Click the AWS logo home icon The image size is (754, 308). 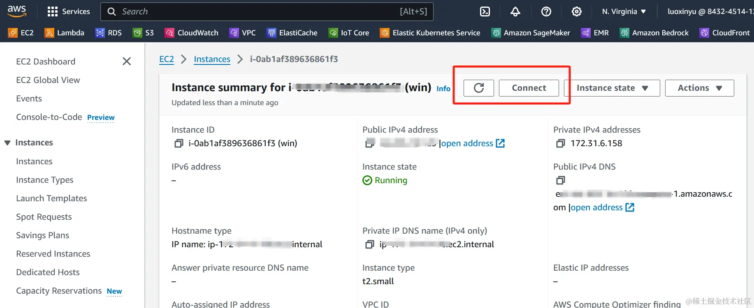pos(17,11)
